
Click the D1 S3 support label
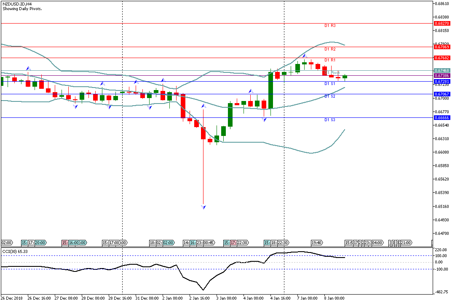click(x=330, y=120)
